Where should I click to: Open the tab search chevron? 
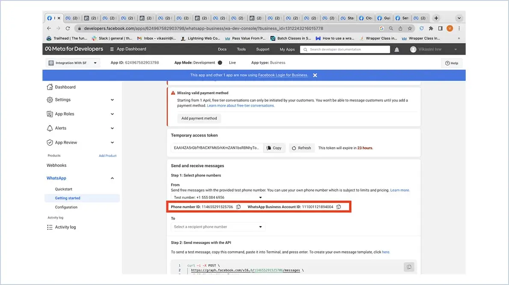click(x=459, y=18)
